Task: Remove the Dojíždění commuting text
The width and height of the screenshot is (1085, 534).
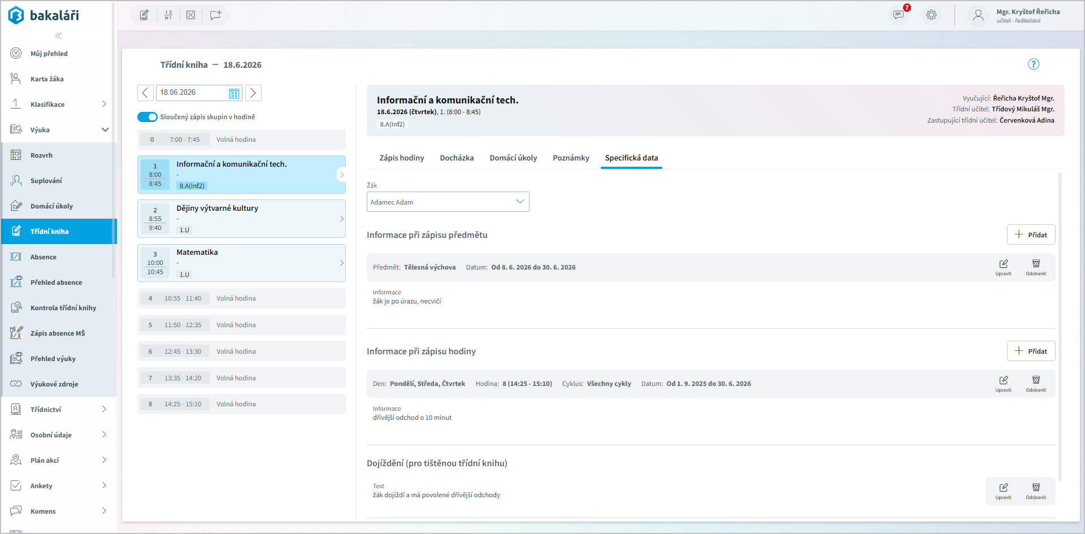Action: (x=1036, y=490)
